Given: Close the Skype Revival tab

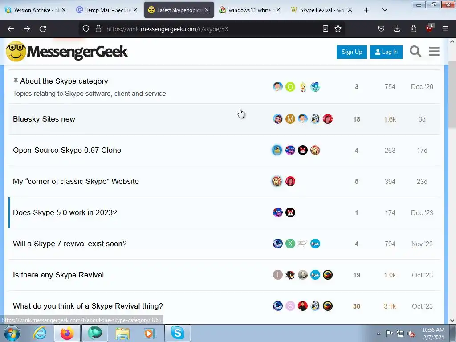Looking at the screenshot, I should point(350,10).
